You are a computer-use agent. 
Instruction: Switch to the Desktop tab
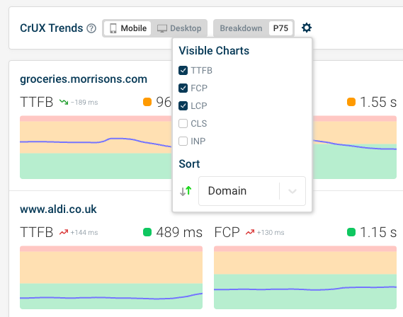[x=179, y=28]
